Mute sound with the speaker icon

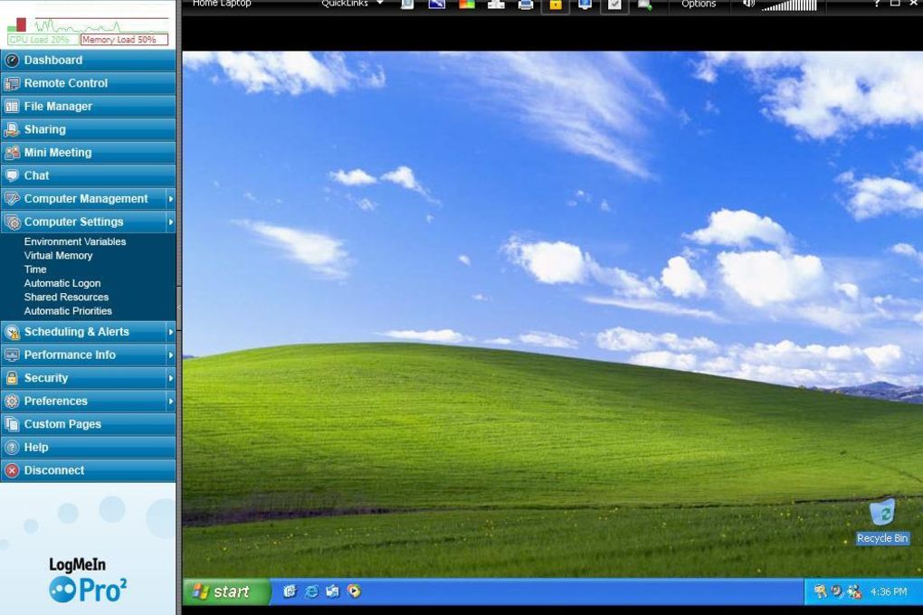click(748, 4)
